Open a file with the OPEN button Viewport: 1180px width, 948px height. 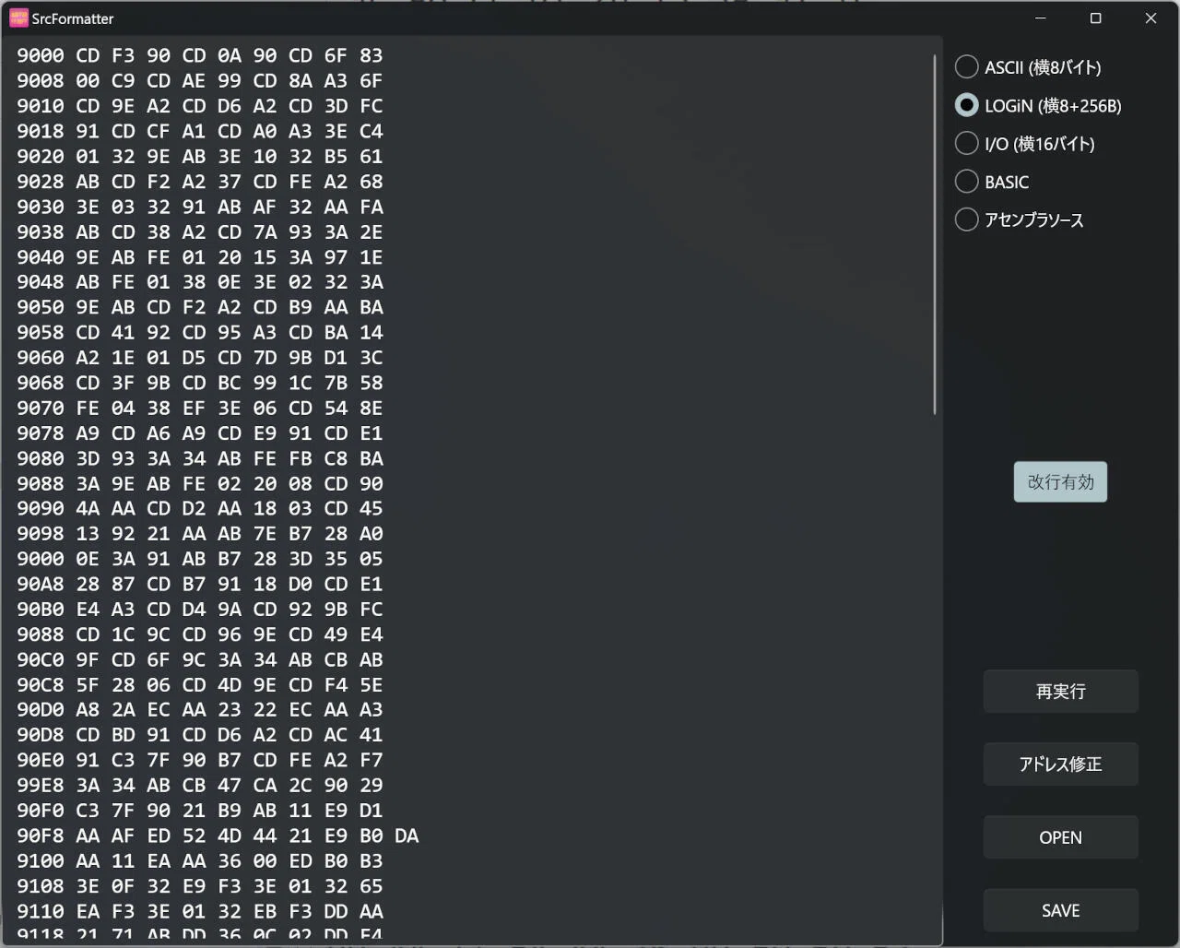pos(1060,837)
